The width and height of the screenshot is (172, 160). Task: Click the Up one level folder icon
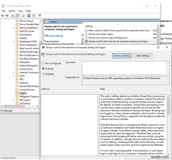point(13,16)
